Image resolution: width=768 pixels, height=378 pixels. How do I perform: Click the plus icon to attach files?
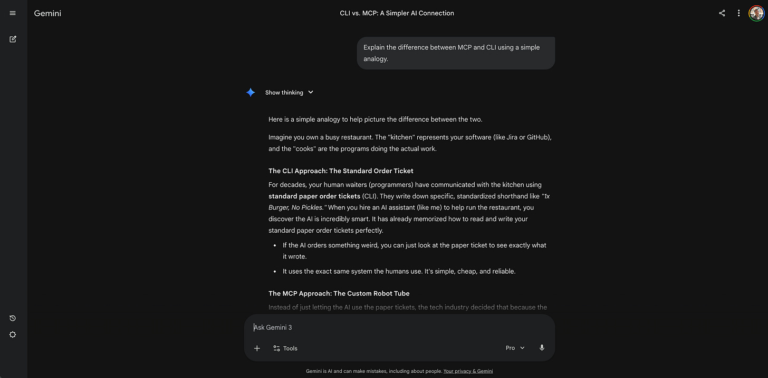(257, 348)
